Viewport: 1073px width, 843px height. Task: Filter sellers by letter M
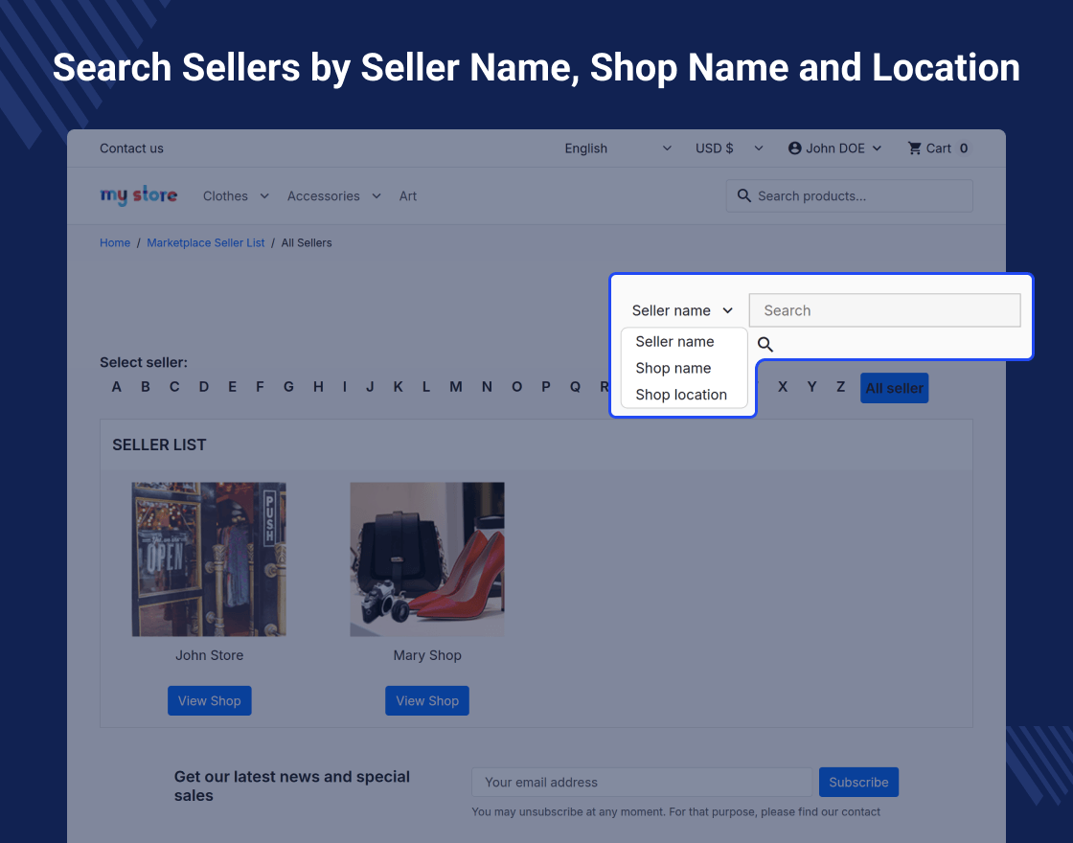(x=456, y=387)
